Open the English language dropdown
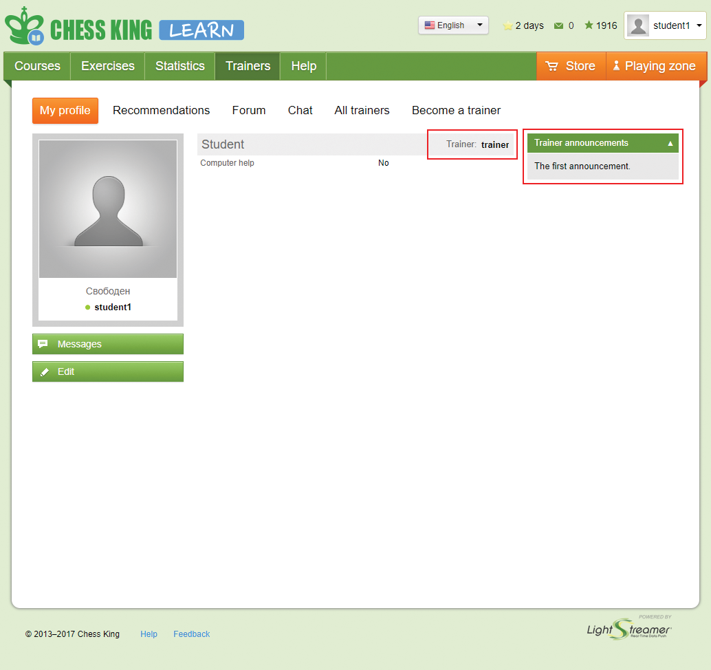The image size is (711, 670). (x=453, y=25)
